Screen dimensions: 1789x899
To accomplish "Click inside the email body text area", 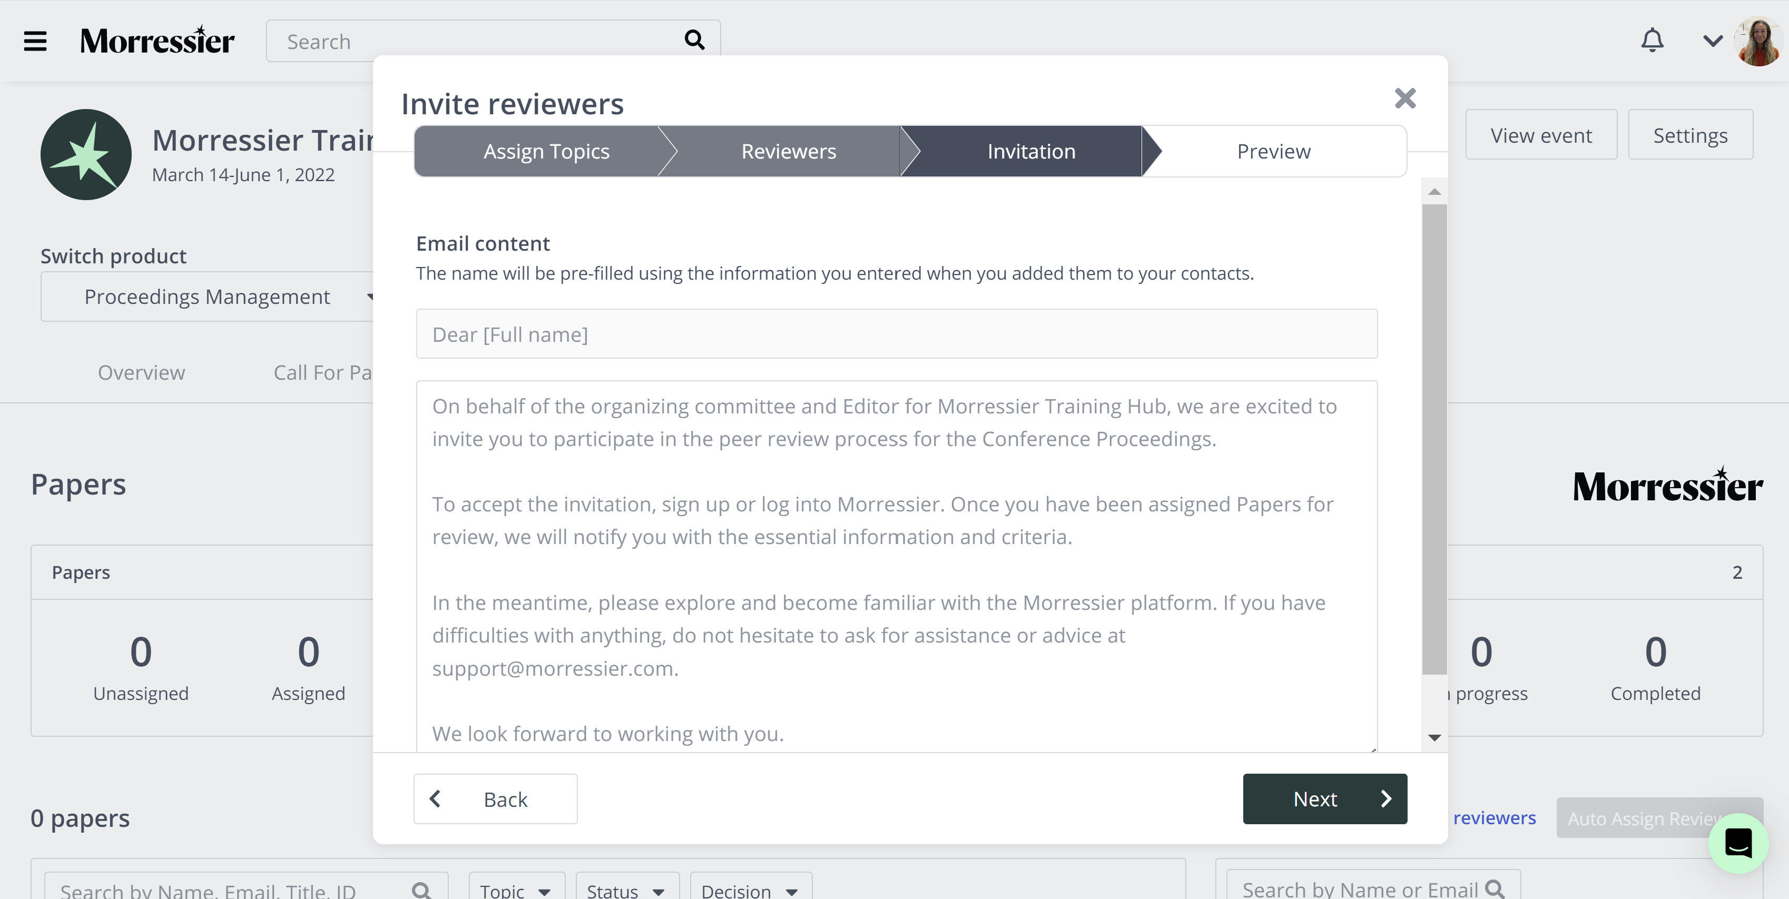I will [x=897, y=566].
